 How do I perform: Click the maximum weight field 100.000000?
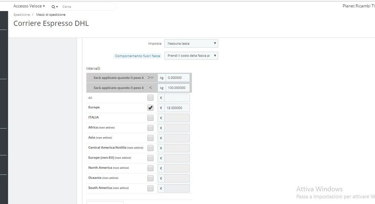(x=177, y=88)
